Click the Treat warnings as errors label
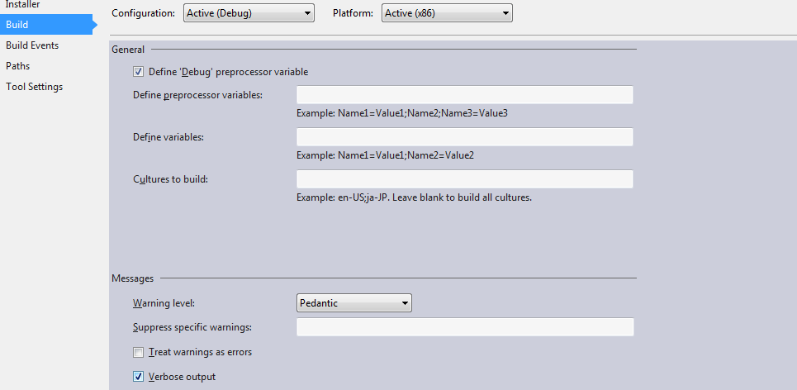797x390 pixels. click(x=200, y=352)
